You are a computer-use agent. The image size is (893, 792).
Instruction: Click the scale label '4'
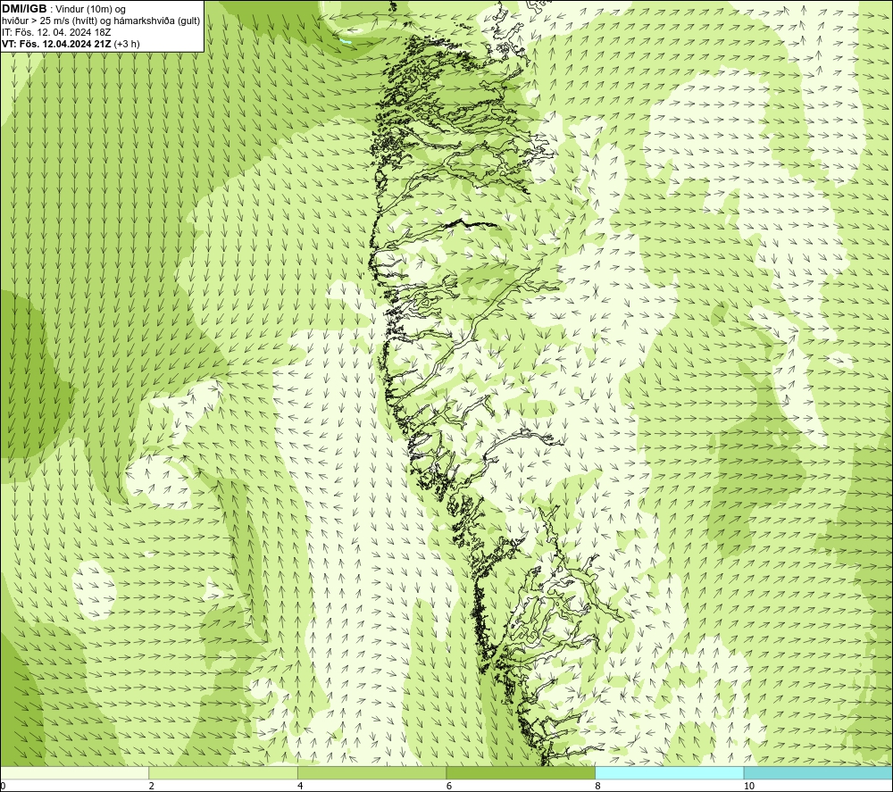pyautogui.click(x=300, y=787)
